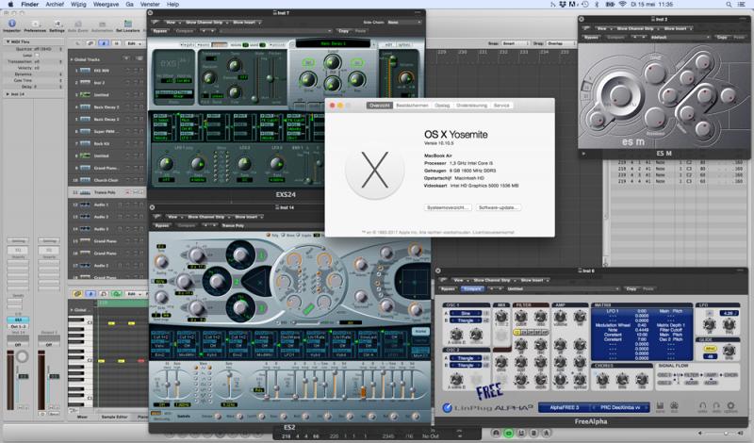Open FreeAlpha bank icon

point(661,406)
